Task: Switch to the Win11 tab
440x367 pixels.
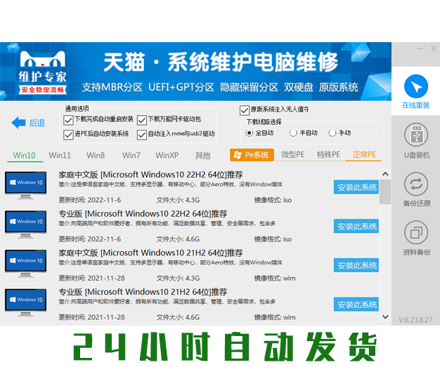Action: (60, 155)
